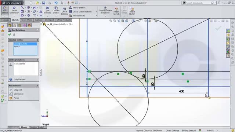Switch to the Motion Study 1 tab

click(37, 127)
